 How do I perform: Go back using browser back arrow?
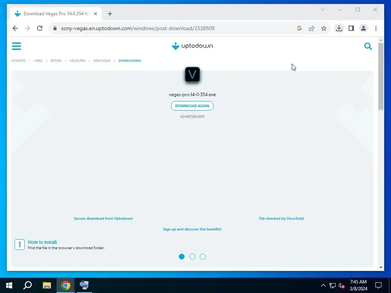pyautogui.click(x=15, y=28)
